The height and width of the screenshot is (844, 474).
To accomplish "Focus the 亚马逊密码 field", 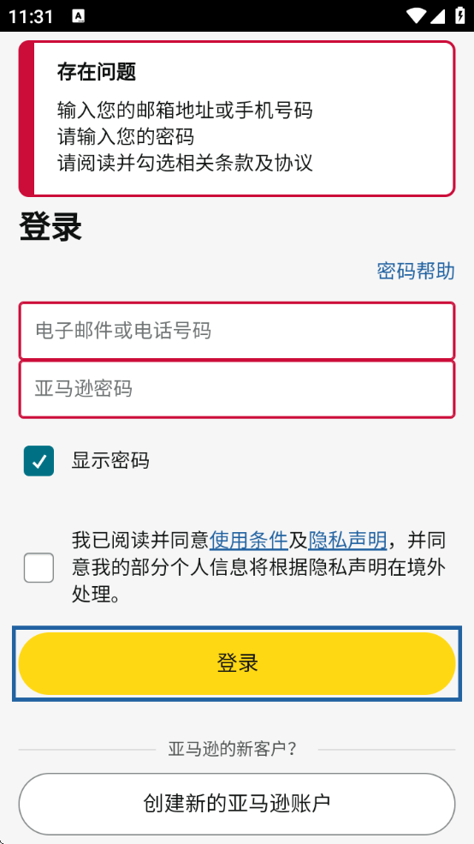I will 237,389.
